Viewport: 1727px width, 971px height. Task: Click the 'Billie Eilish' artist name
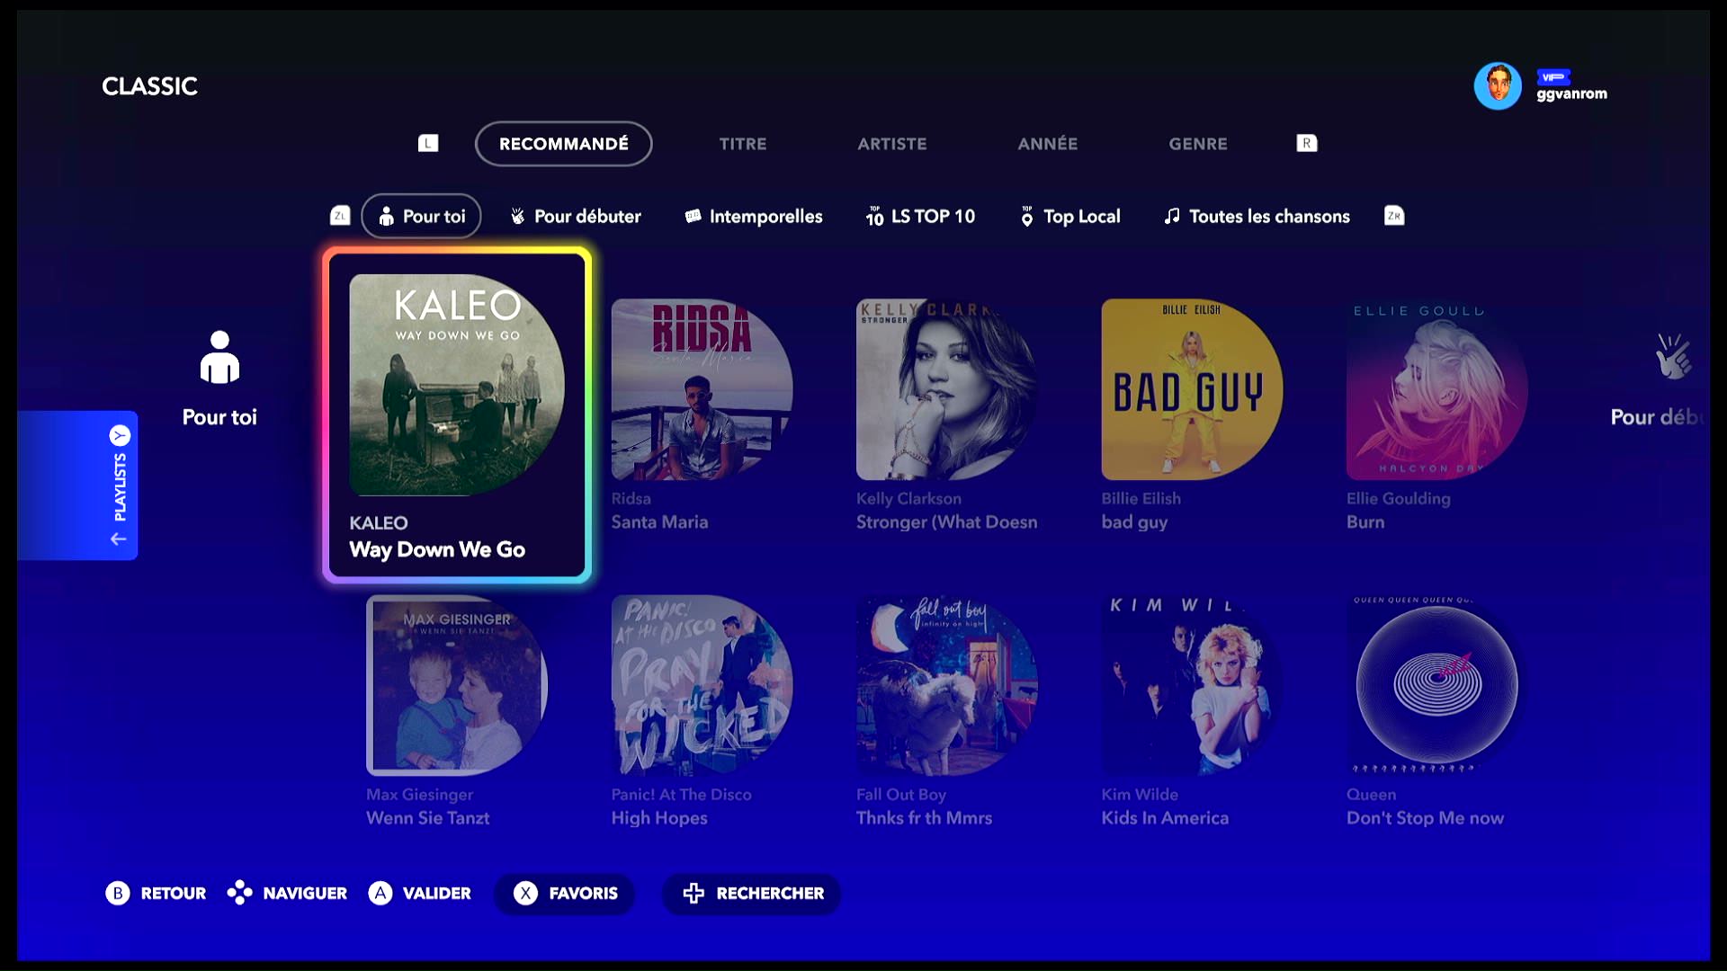pos(1141,498)
